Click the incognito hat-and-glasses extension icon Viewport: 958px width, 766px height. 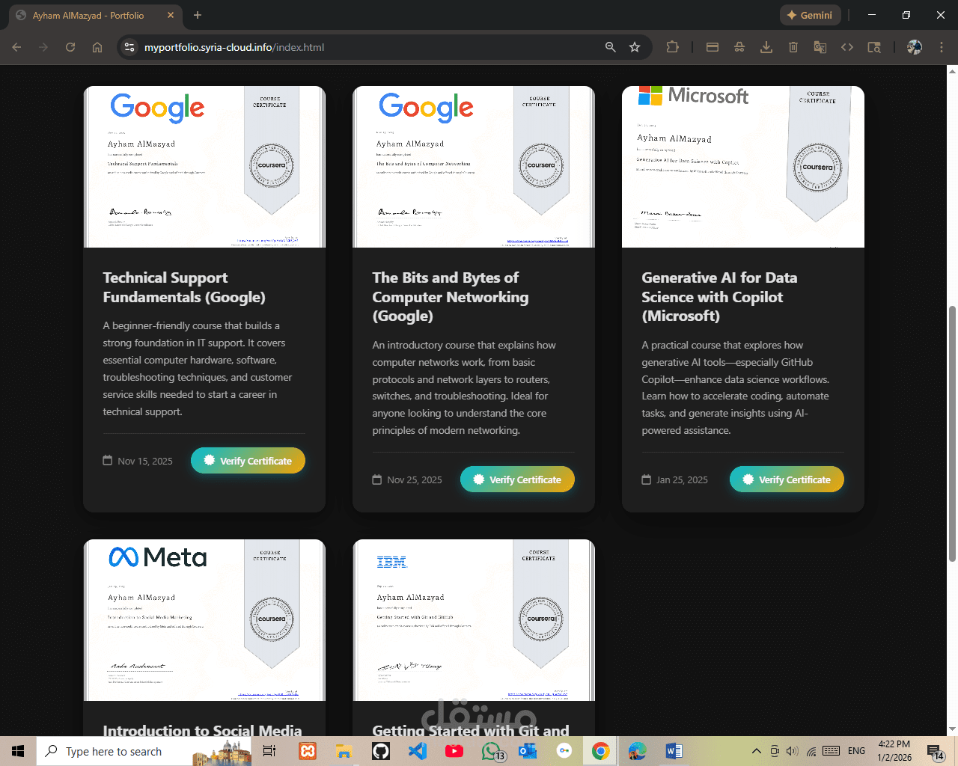[739, 47]
